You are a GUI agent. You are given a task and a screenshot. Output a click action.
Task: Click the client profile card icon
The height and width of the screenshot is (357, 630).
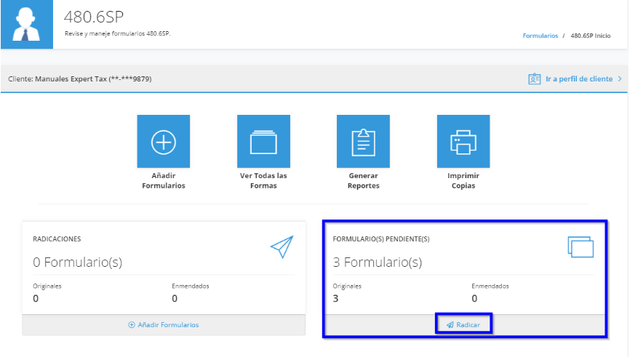tap(534, 79)
